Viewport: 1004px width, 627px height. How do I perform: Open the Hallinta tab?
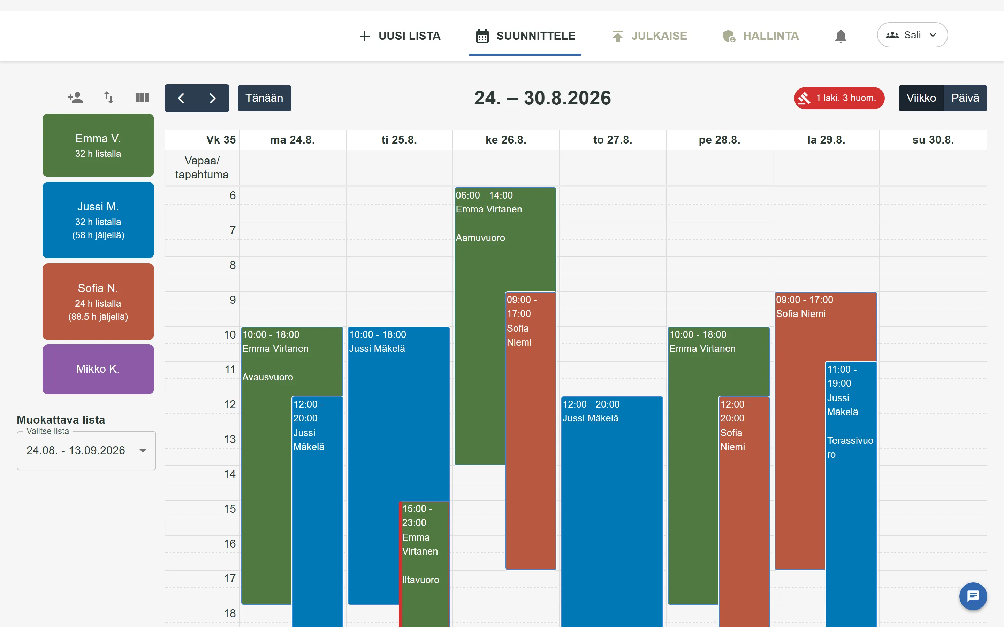coord(760,36)
